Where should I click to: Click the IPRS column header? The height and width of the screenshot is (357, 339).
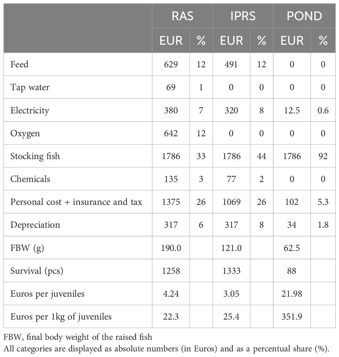243,16
